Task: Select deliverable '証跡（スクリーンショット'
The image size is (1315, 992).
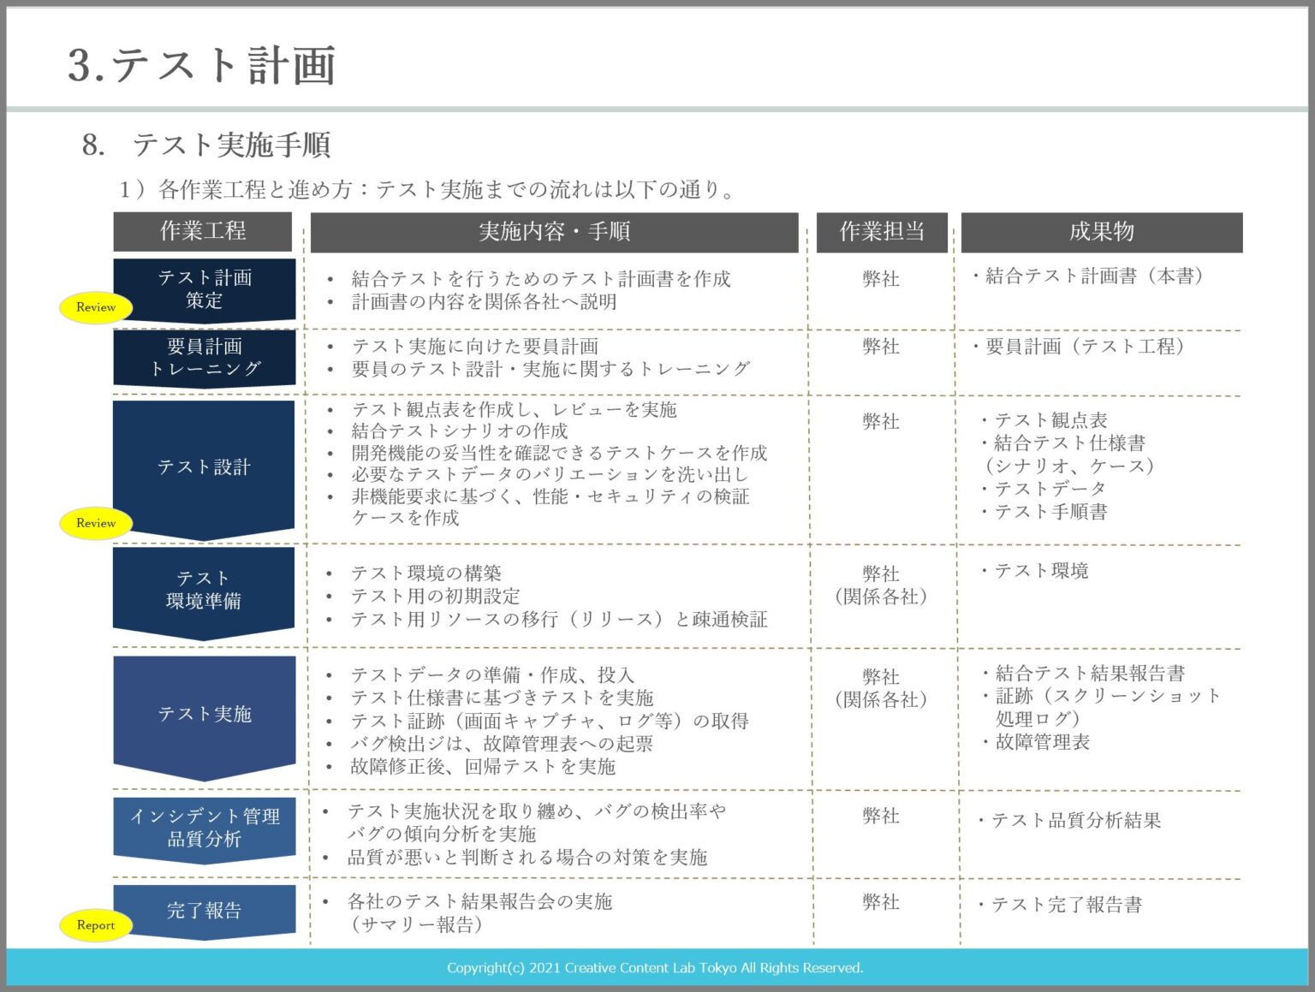Action: [1103, 697]
